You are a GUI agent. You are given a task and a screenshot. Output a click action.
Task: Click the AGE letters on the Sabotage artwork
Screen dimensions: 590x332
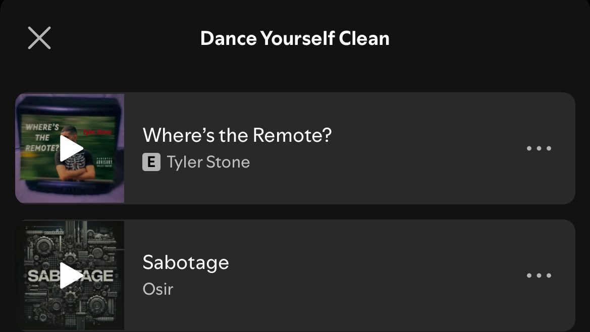click(x=98, y=275)
